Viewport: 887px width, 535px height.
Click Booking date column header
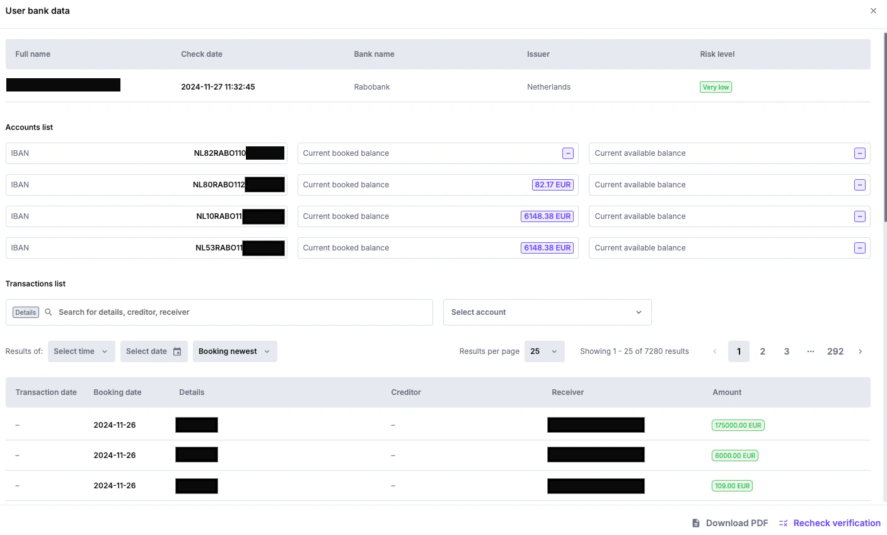pos(117,392)
